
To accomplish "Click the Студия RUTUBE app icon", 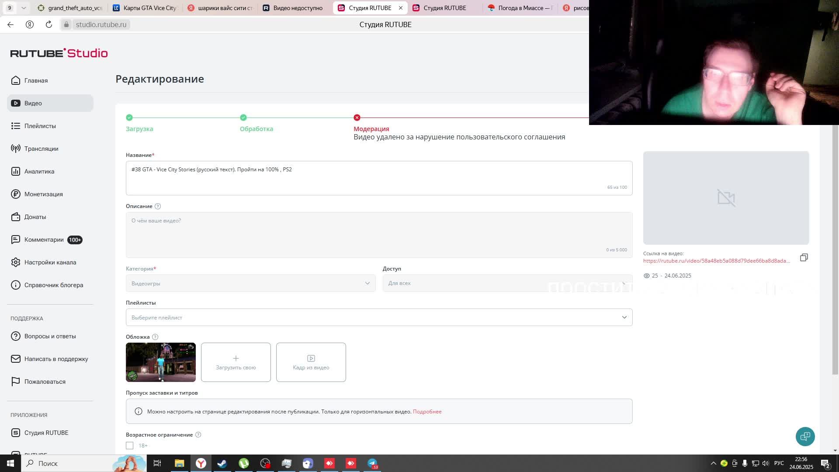I will pyautogui.click(x=16, y=433).
